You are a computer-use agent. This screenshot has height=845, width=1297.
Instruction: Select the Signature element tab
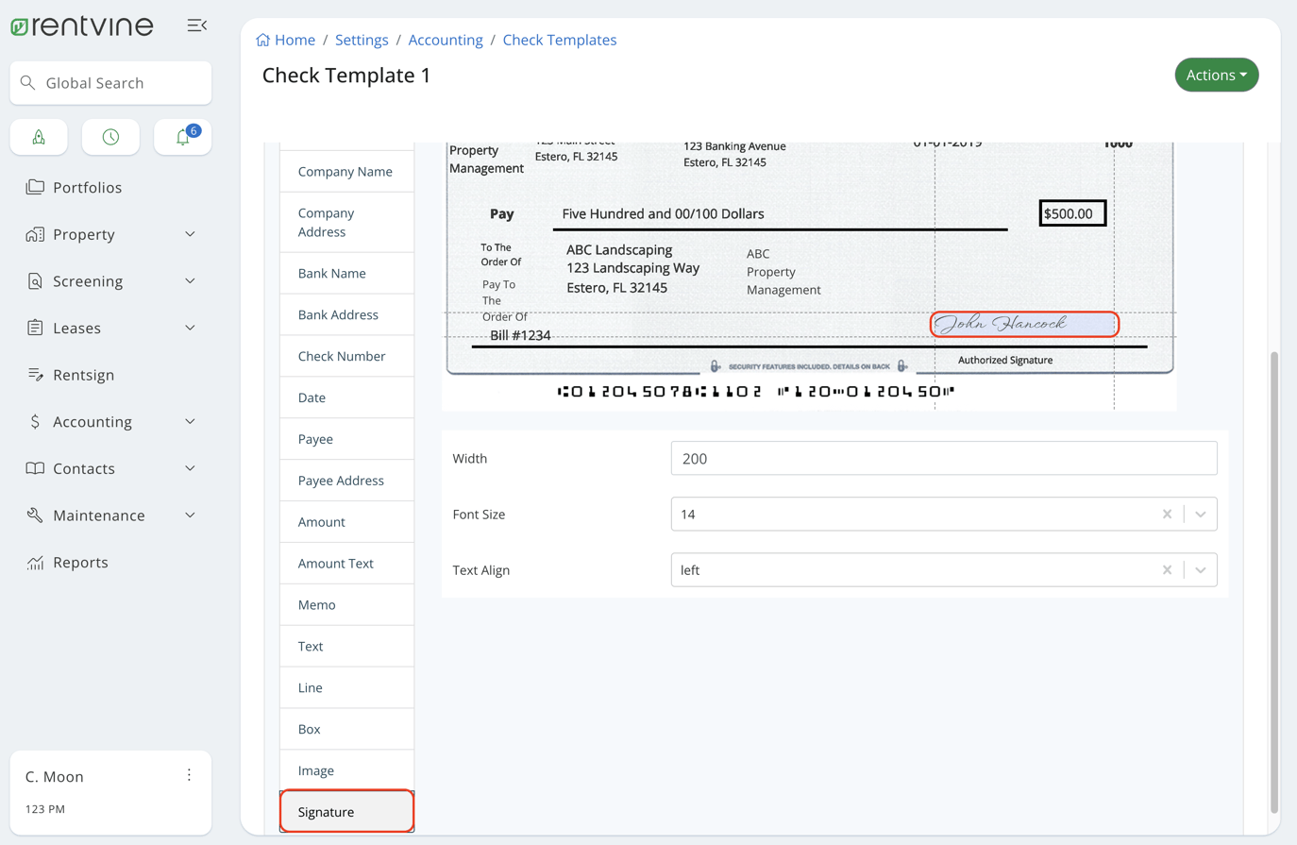(x=346, y=812)
